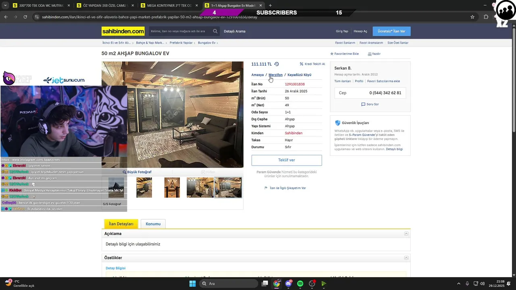Click Sahibinden value in Kimden row
This screenshot has height=290, width=516.
[x=293, y=133]
